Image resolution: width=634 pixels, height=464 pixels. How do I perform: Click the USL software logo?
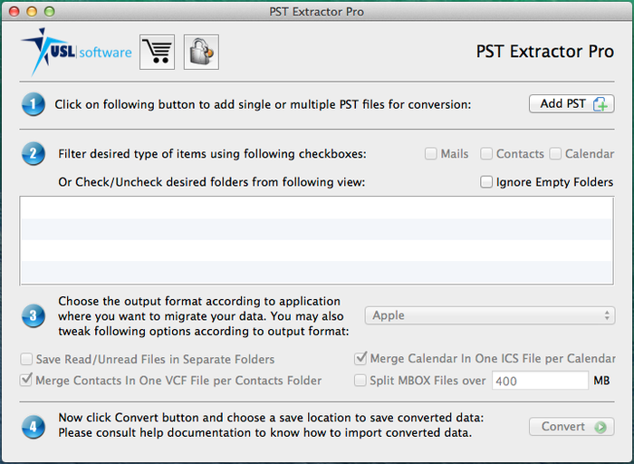tap(76, 52)
